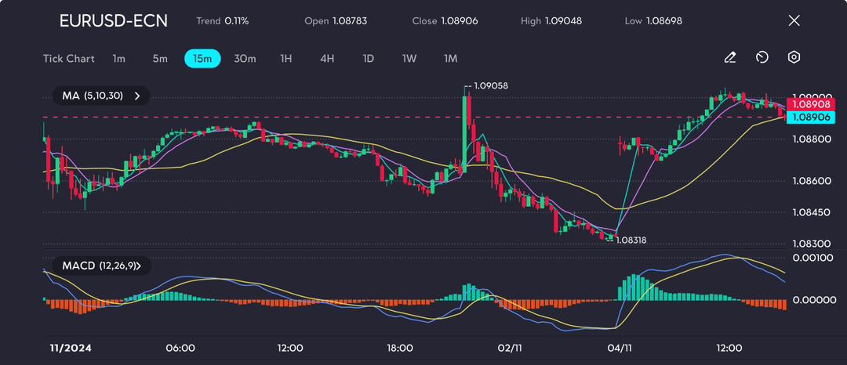
Task: Click the 1.09058 high price marker
Action: [490, 85]
